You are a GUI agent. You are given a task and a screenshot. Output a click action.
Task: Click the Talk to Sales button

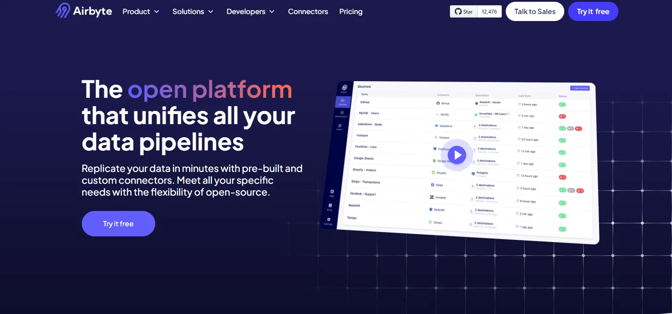(535, 11)
